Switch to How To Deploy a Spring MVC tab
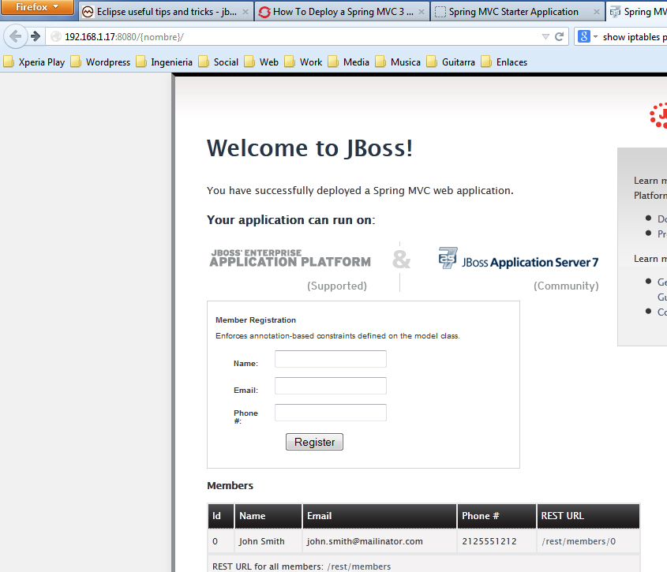This screenshot has height=572, width=667. 343,12
